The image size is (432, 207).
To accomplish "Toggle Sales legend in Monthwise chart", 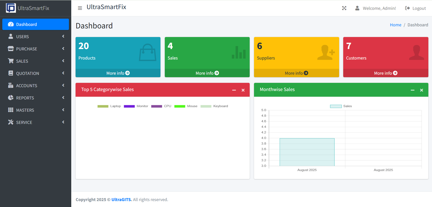I will point(341,106).
